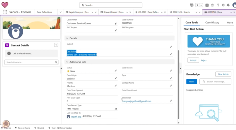The width and height of the screenshot is (236, 130).
Task: Edit Case Reason pencil icon
Action: (171, 71)
